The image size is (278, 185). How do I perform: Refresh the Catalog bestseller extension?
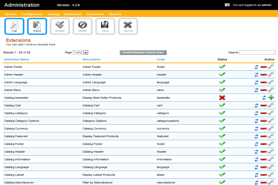point(264,98)
